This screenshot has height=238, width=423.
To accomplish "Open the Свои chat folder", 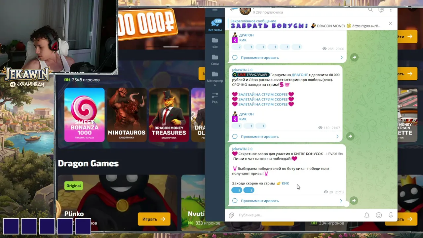I will pos(215,60).
